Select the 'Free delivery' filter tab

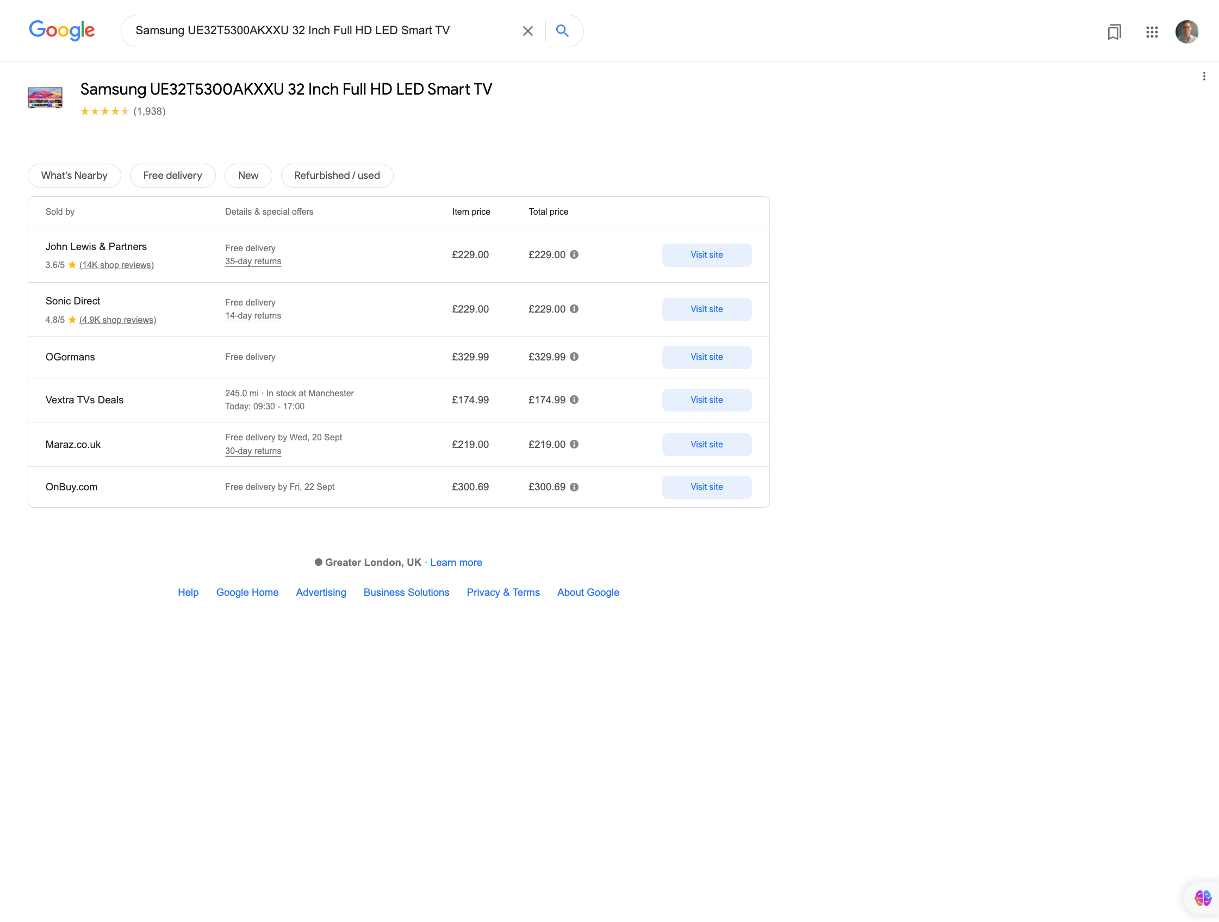[171, 175]
